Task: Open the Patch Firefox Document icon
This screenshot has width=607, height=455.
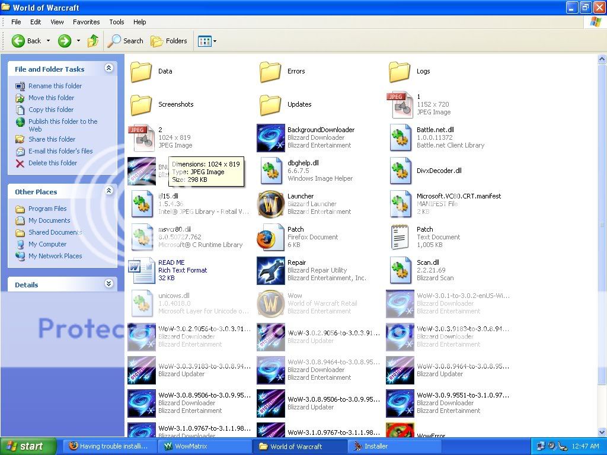Action: click(x=270, y=238)
